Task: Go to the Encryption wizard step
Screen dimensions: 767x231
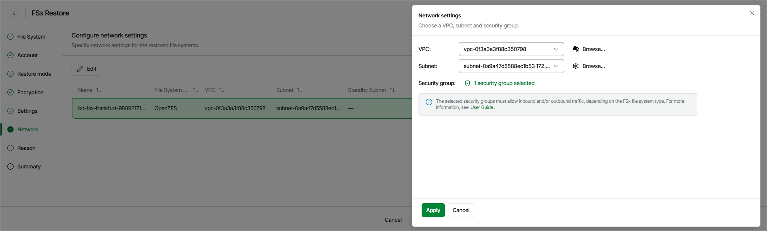Action: [30, 92]
